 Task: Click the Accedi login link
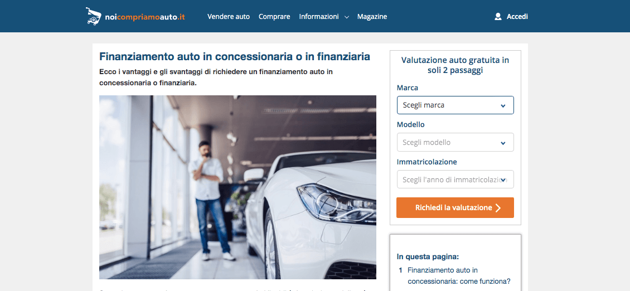[517, 17]
